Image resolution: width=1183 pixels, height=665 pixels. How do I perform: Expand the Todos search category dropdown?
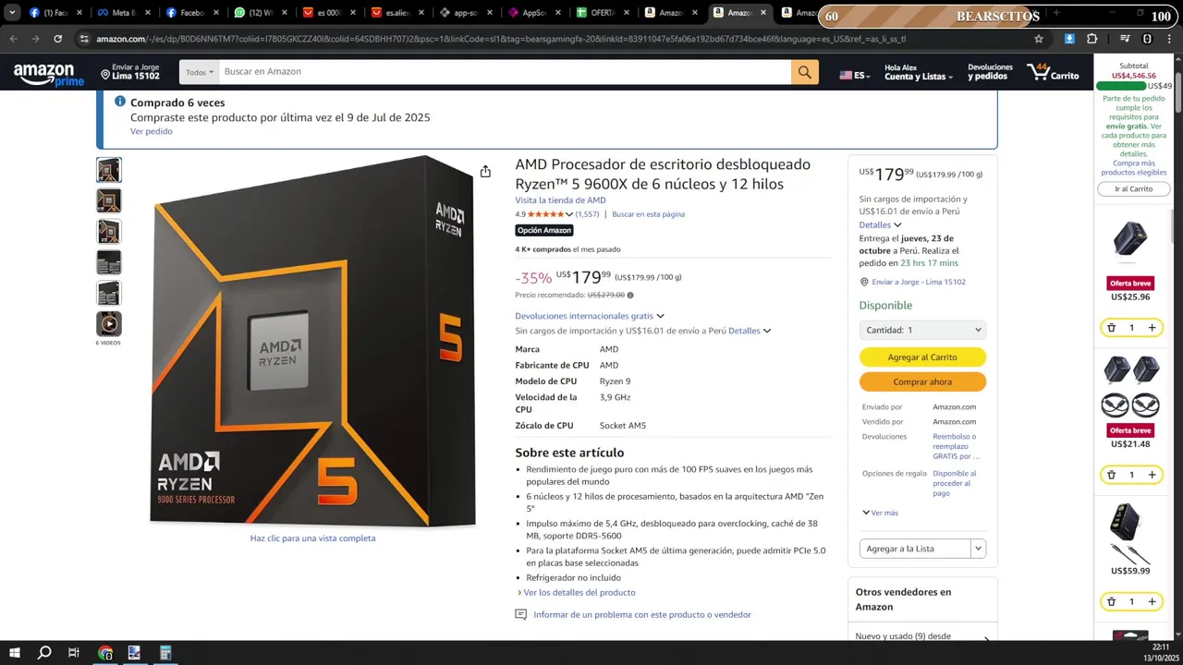200,72
